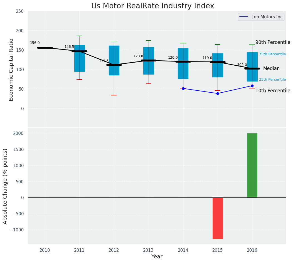Click the Absolute Change (%-points) axis label
This screenshot has width=293, height=262.
(5, 186)
